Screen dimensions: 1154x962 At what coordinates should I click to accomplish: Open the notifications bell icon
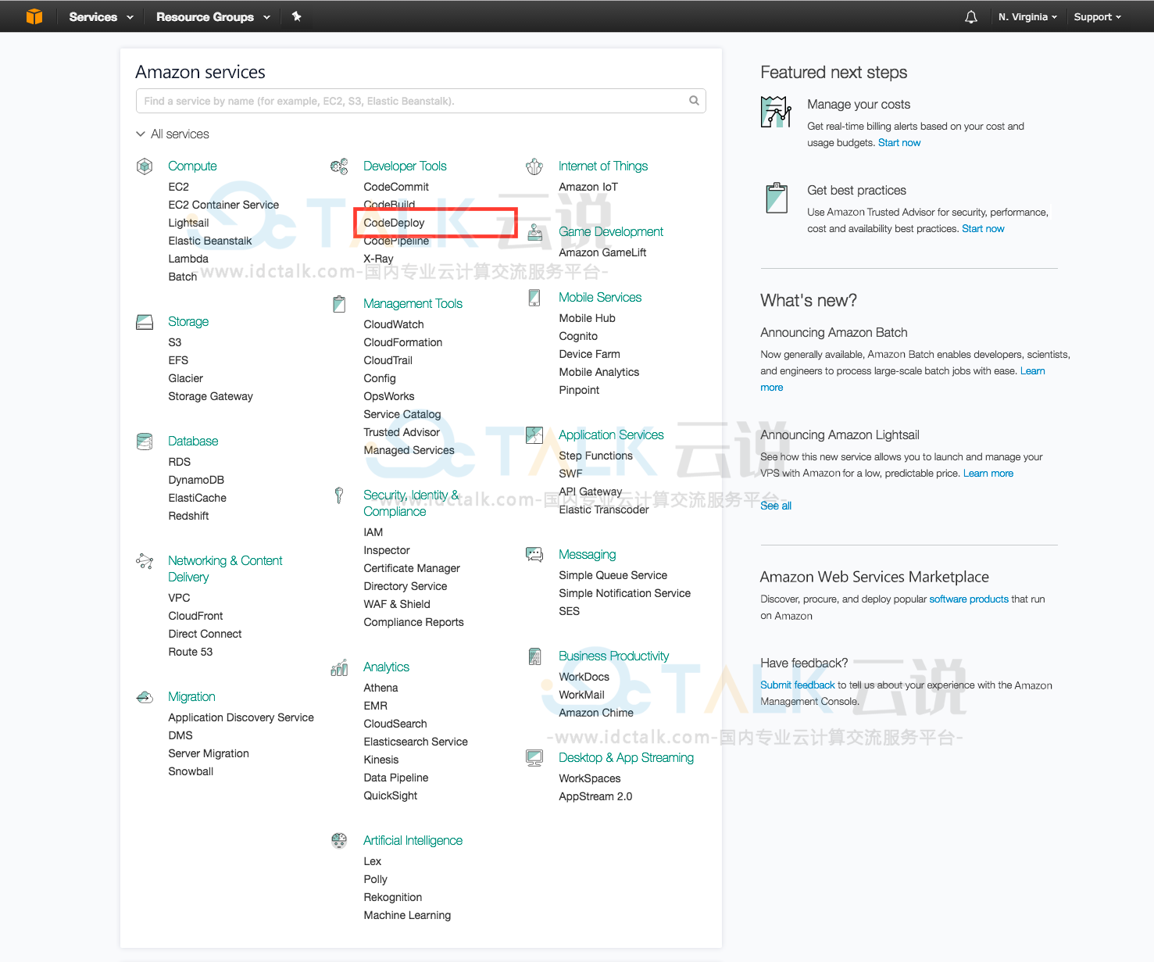coord(971,16)
